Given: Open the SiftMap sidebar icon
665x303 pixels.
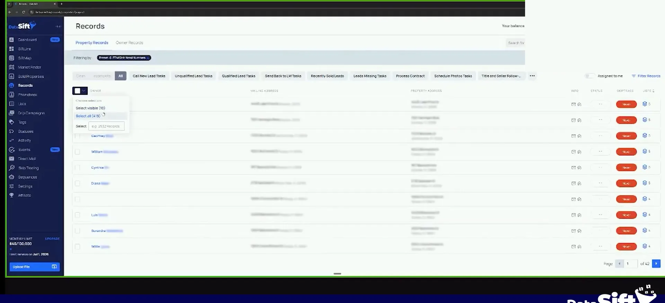Looking at the screenshot, I should click(x=11, y=58).
